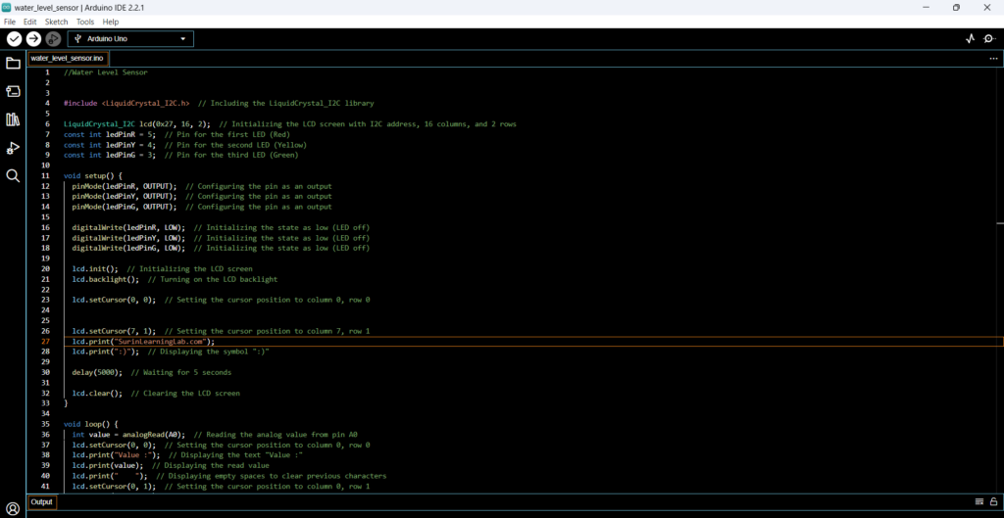Click line number 11 in the gutter
The width and height of the screenshot is (1004, 518).
point(45,176)
